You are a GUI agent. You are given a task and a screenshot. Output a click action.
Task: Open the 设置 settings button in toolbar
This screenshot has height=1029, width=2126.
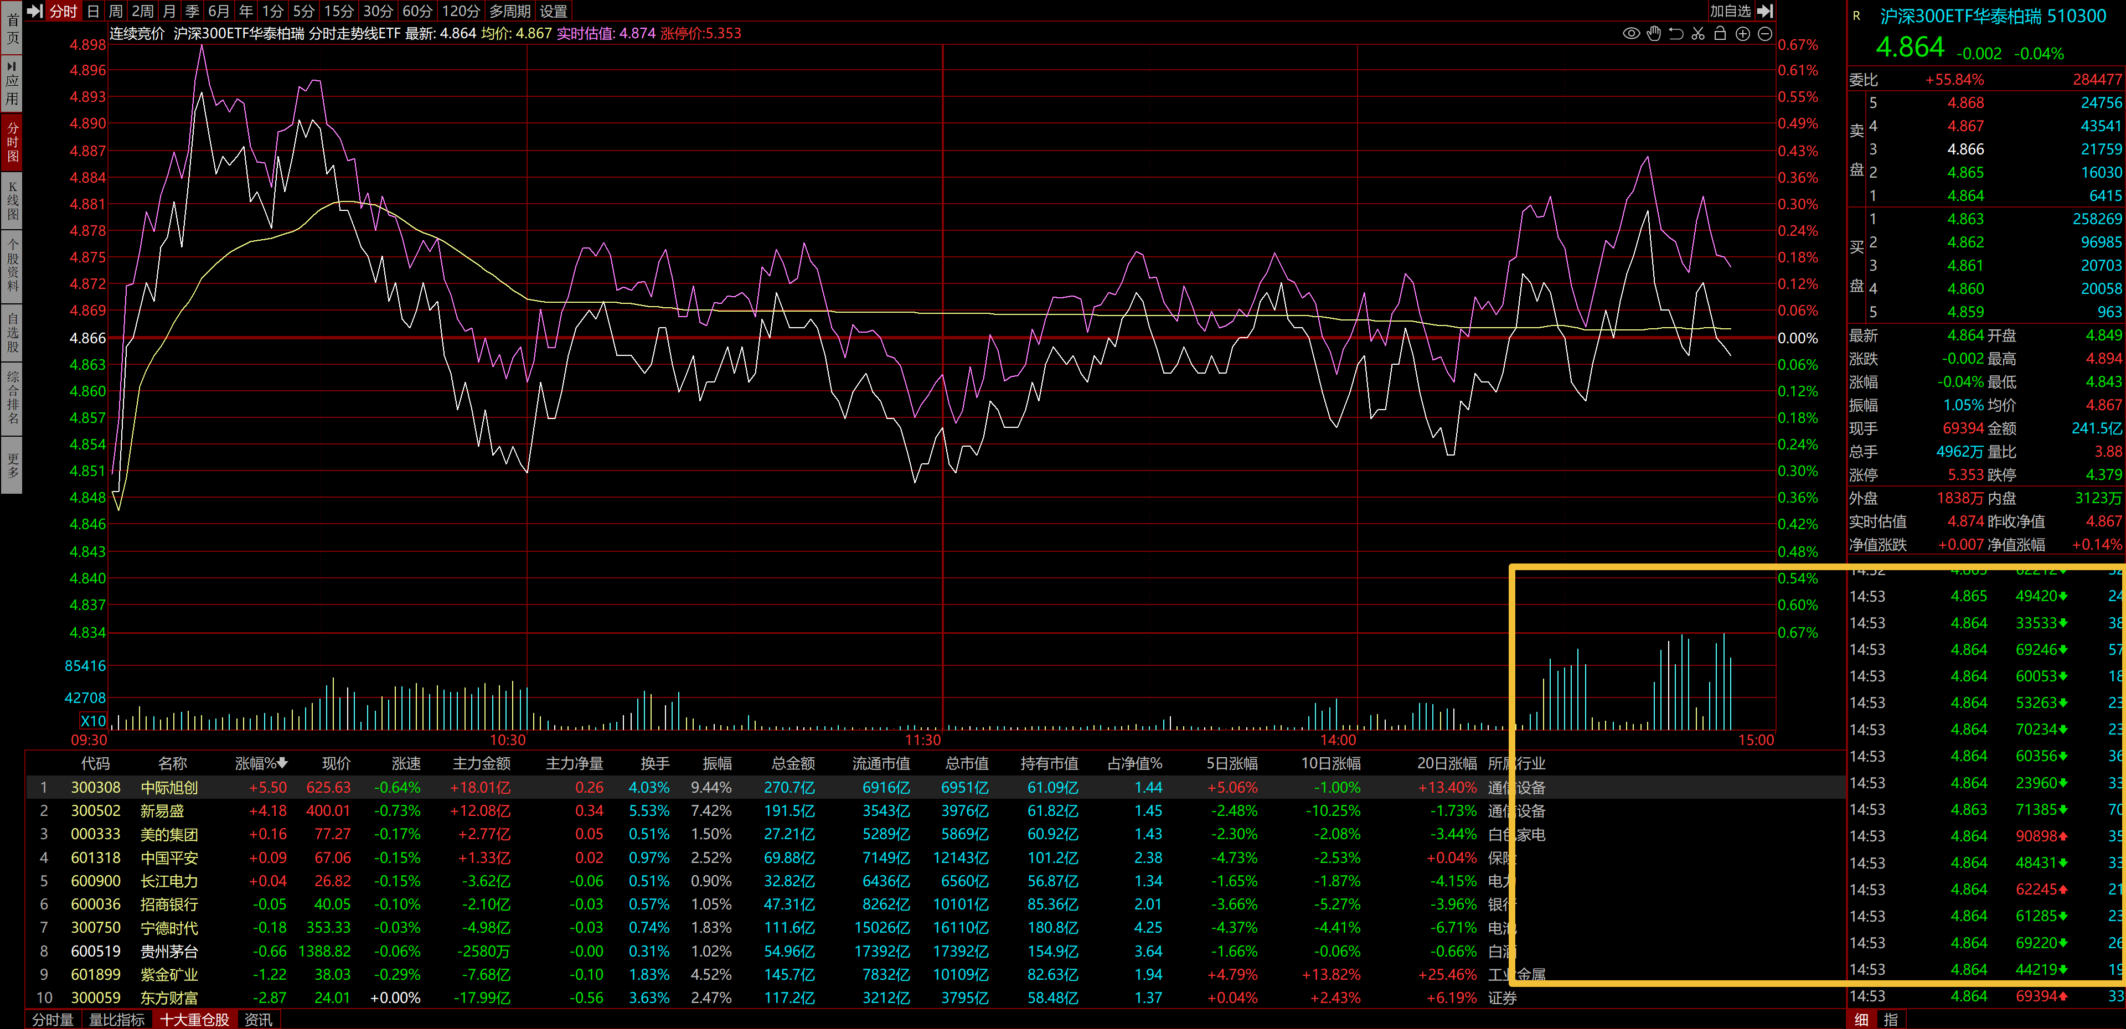click(x=553, y=11)
